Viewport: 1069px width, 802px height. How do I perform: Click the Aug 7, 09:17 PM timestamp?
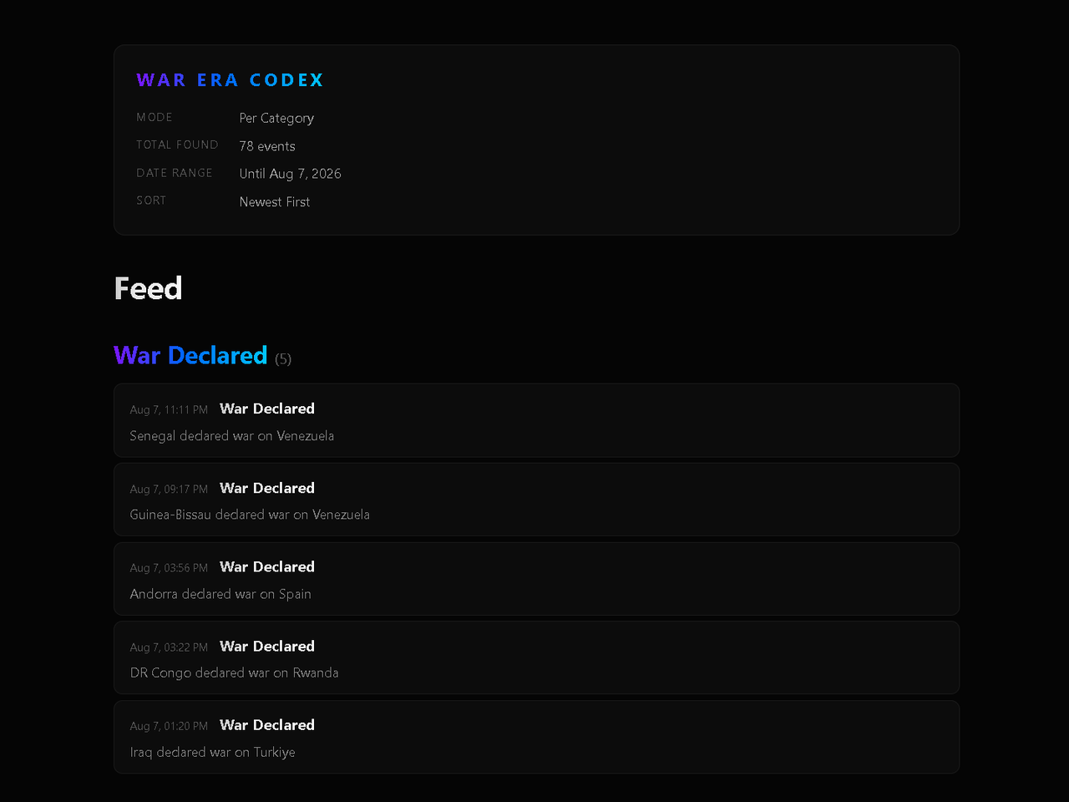169,489
